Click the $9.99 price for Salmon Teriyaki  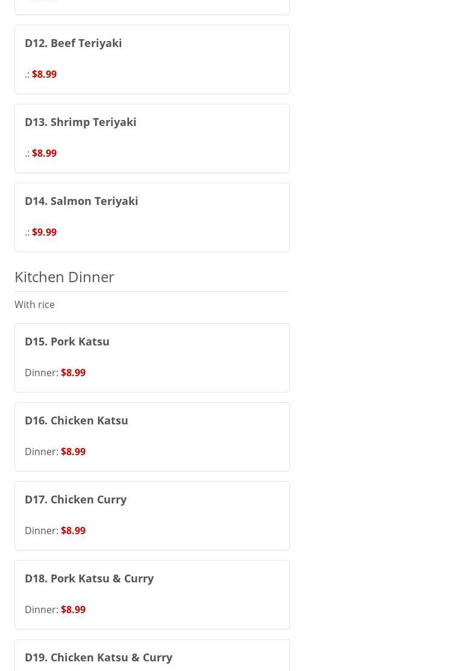44,233
